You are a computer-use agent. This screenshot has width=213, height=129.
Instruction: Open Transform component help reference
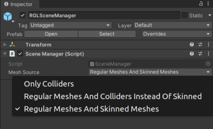tap(192, 45)
